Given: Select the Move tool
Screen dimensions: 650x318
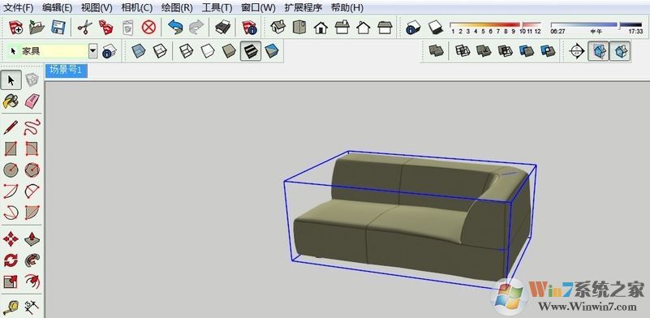Looking at the screenshot, I should [x=11, y=238].
